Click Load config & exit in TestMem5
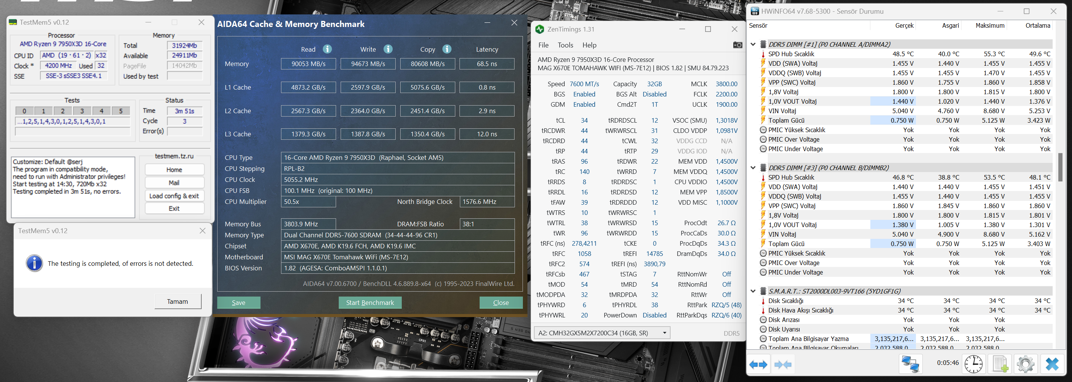This screenshot has width=1072, height=382. coord(174,196)
